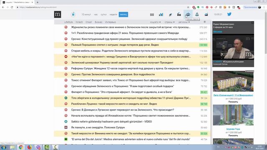The width and height of the screenshot is (267, 150).
Task: Open headline 'Разоблачен Луценко: такой мерзости никто'
Action: (x=114, y=104)
